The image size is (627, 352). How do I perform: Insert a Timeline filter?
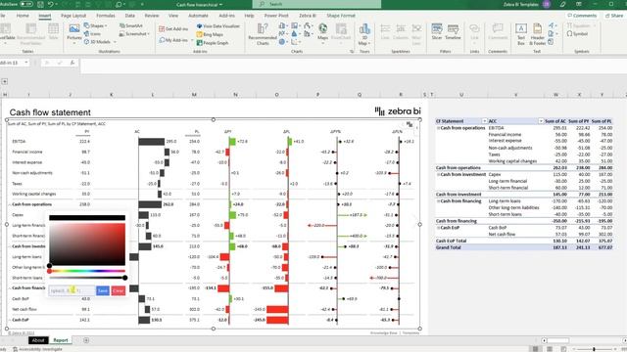coord(453,32)
